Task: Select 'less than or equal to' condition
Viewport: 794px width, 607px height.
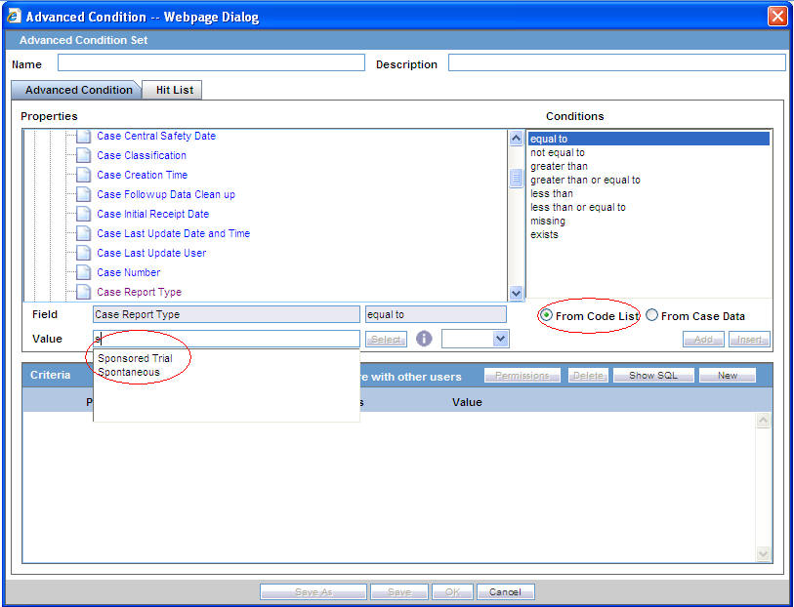Action: pyautogui.click(x=578, y=207)
